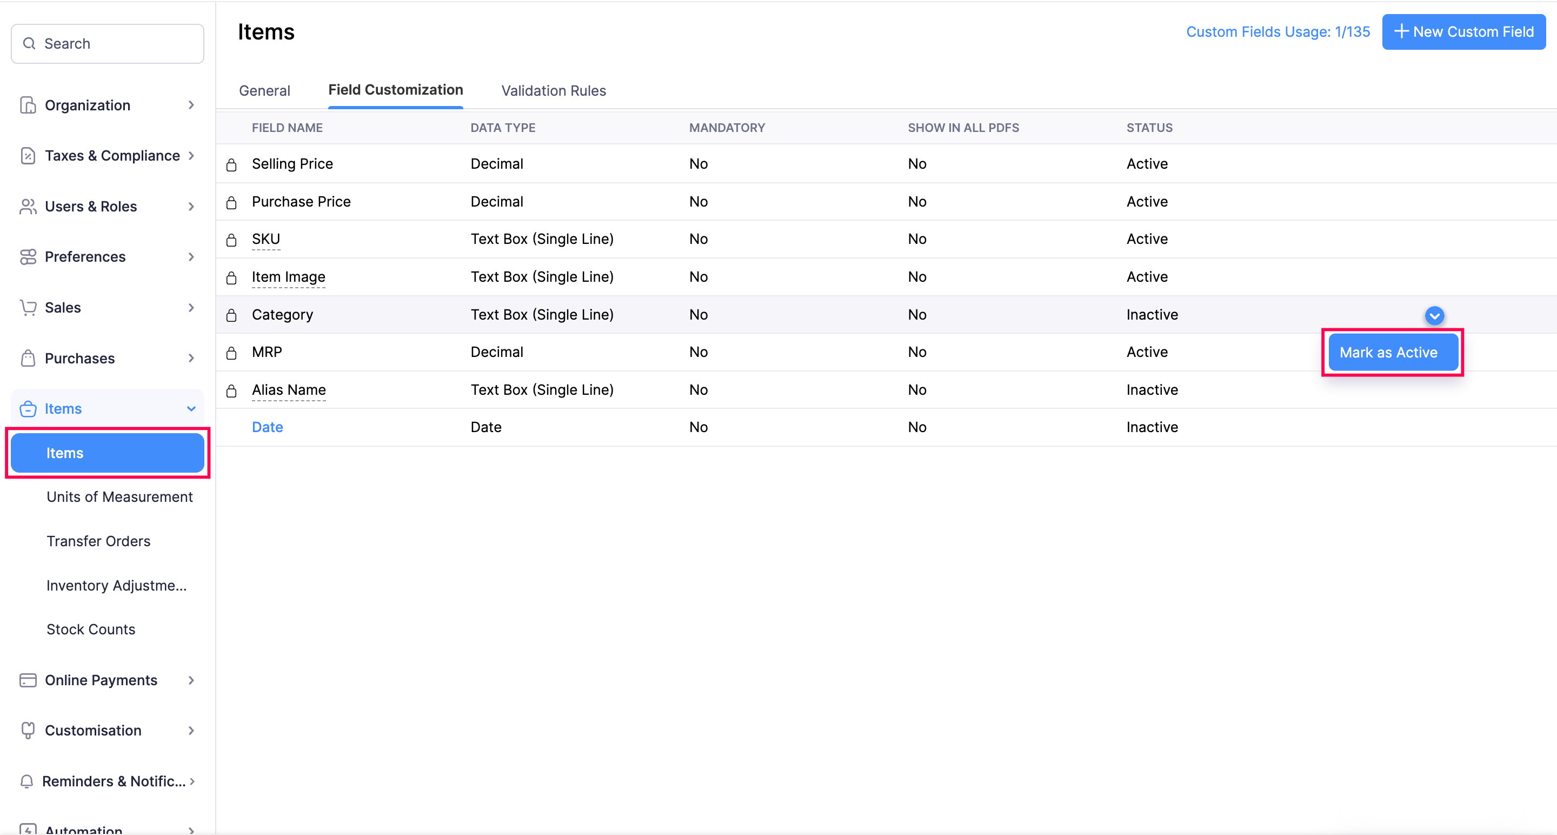Viewport: 1557px width, 835px height.
Task: Collapse the Items section in sidebar
Action: click(x=191, y=409)
